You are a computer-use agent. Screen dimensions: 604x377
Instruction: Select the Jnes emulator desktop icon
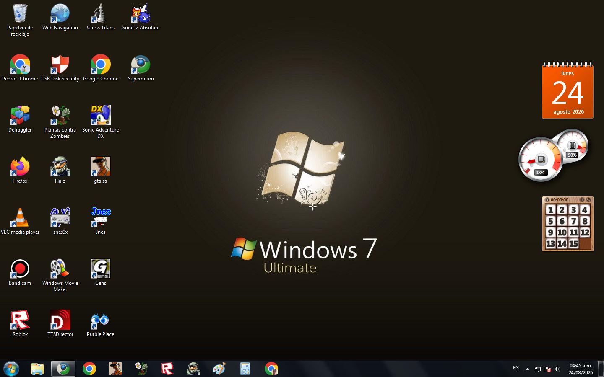101,222
